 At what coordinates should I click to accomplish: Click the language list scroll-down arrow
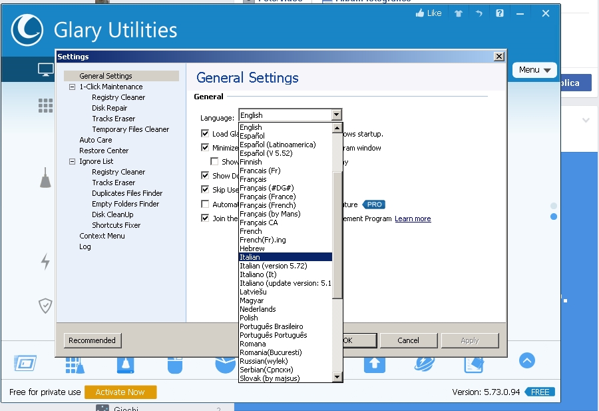(x=337, y=377)
